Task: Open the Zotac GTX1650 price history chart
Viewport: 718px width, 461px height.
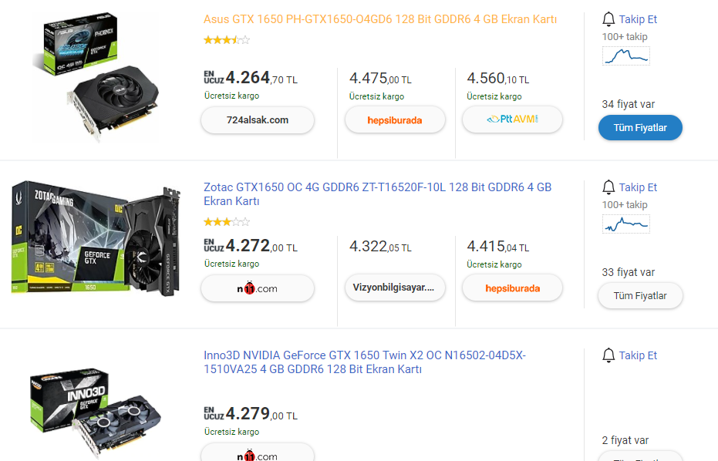Action: (625, 224)
